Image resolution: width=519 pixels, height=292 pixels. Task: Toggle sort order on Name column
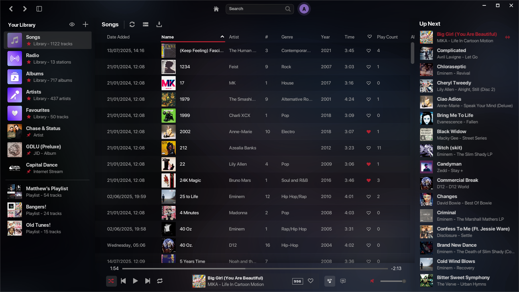click(x=193, y=37)
